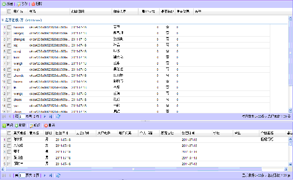This screenshot has height=180, width=293.
Task: Refresh the upper grid with the reload icon
Action: [x=58, y=117]
